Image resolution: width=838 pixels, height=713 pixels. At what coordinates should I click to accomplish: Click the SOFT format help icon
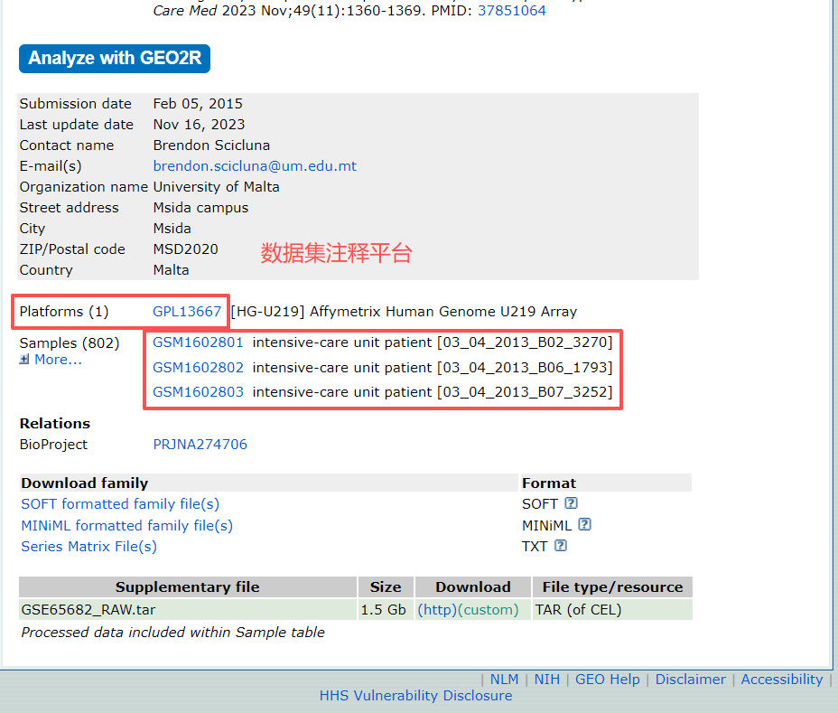coord(571,503)
